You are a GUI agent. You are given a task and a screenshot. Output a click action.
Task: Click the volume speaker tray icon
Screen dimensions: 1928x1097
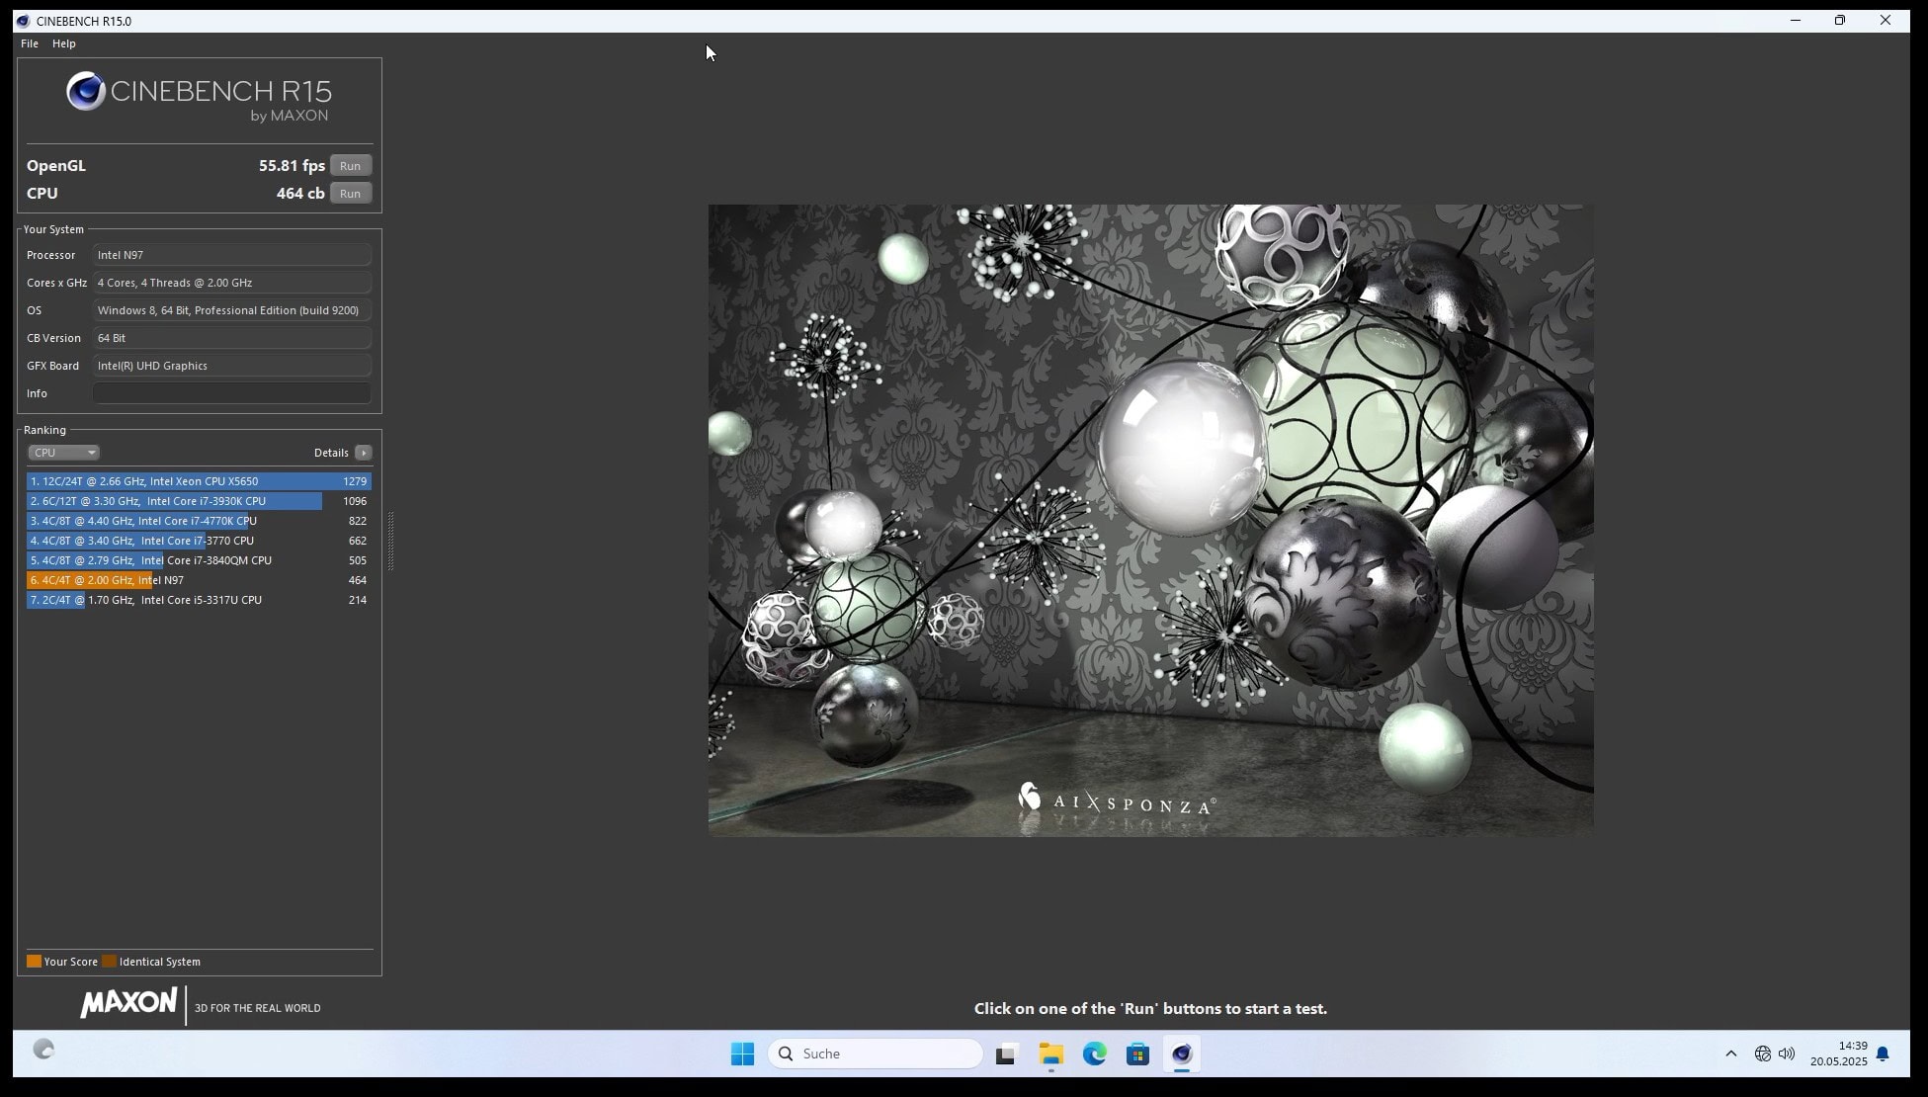click(1787, 1055)
